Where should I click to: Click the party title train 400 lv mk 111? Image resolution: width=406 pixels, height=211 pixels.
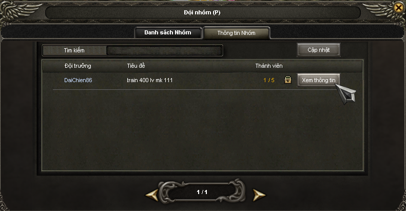[x=150, y=80]
